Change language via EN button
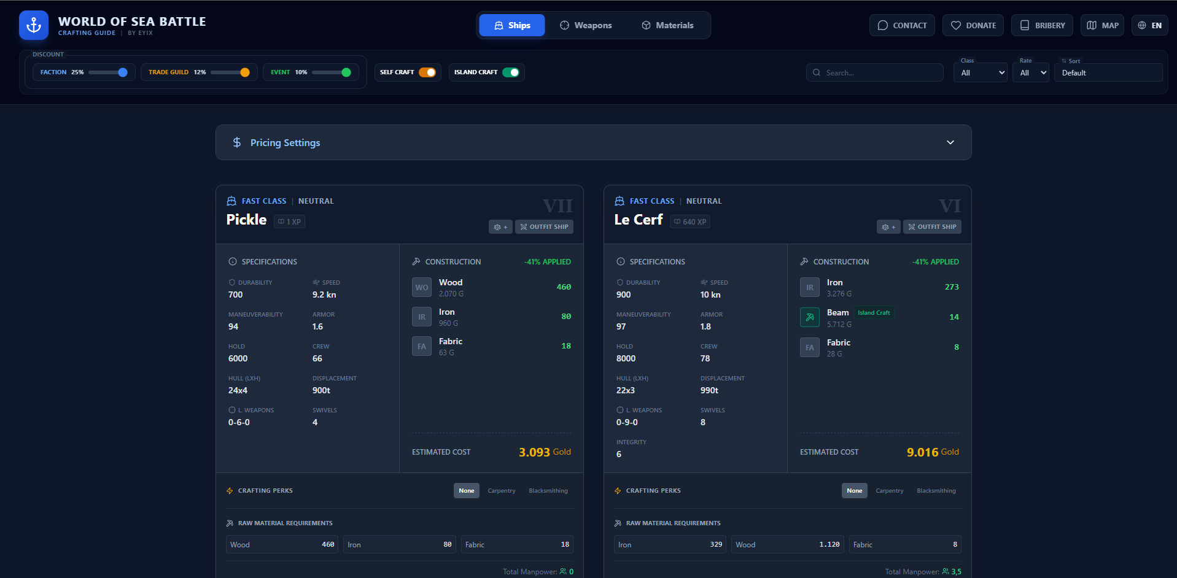 1149,25
